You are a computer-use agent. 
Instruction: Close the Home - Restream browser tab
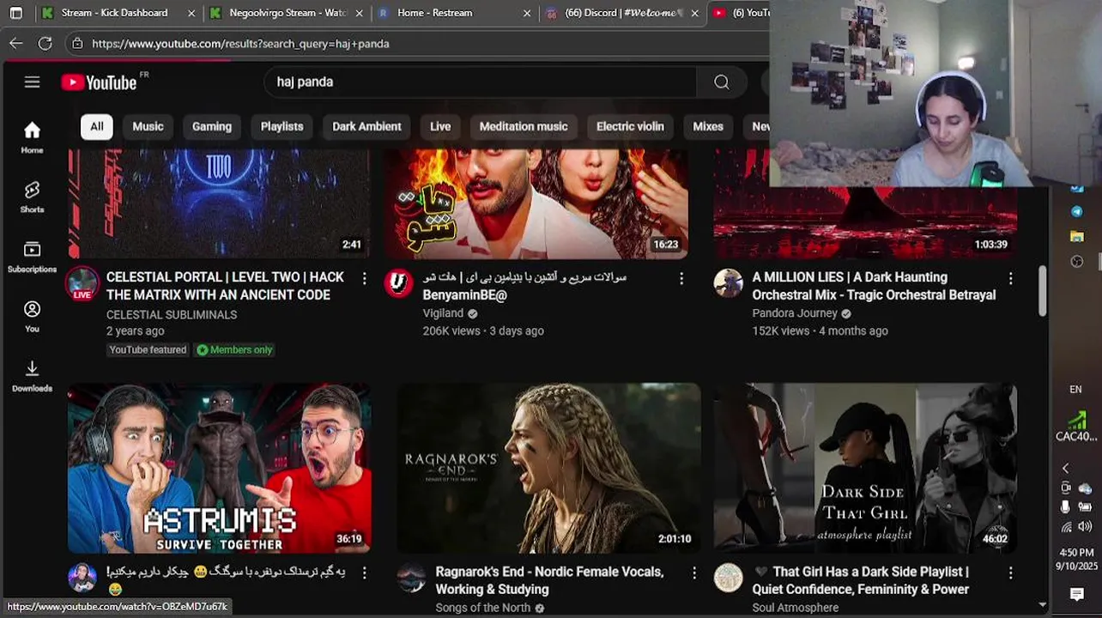pyautogui.click(x=527, y=13)
